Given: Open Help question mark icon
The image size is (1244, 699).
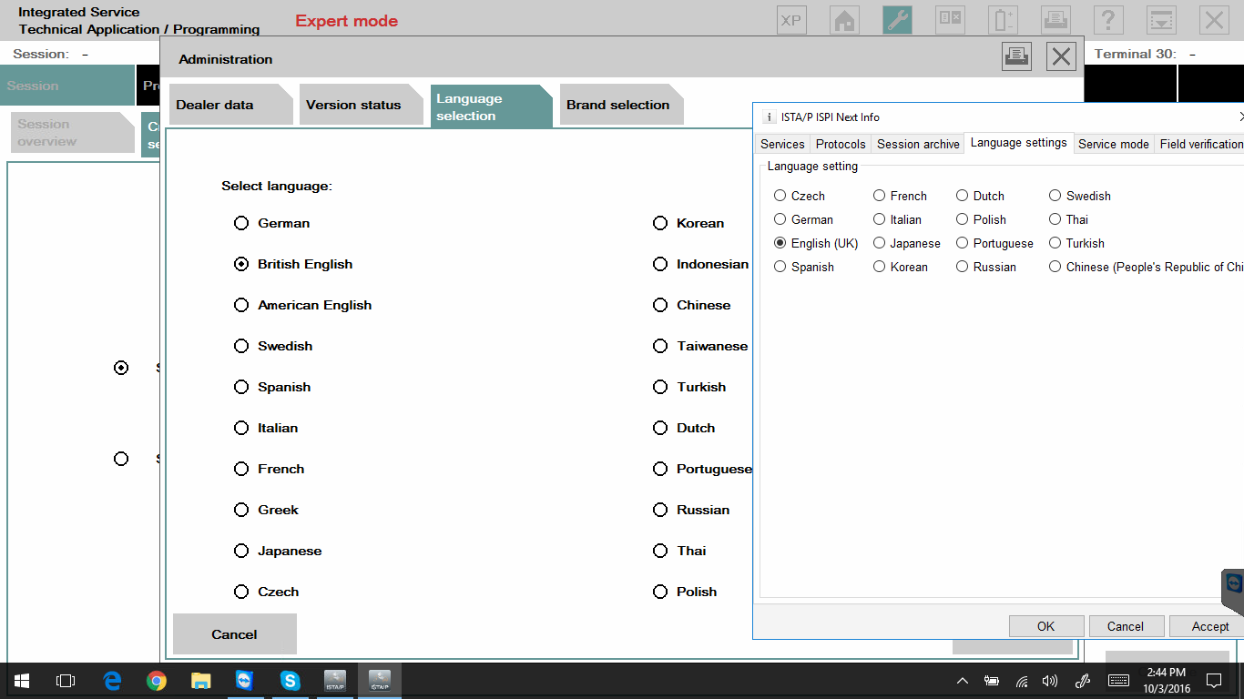Looking at the screenshot, I should (1108, 20).
